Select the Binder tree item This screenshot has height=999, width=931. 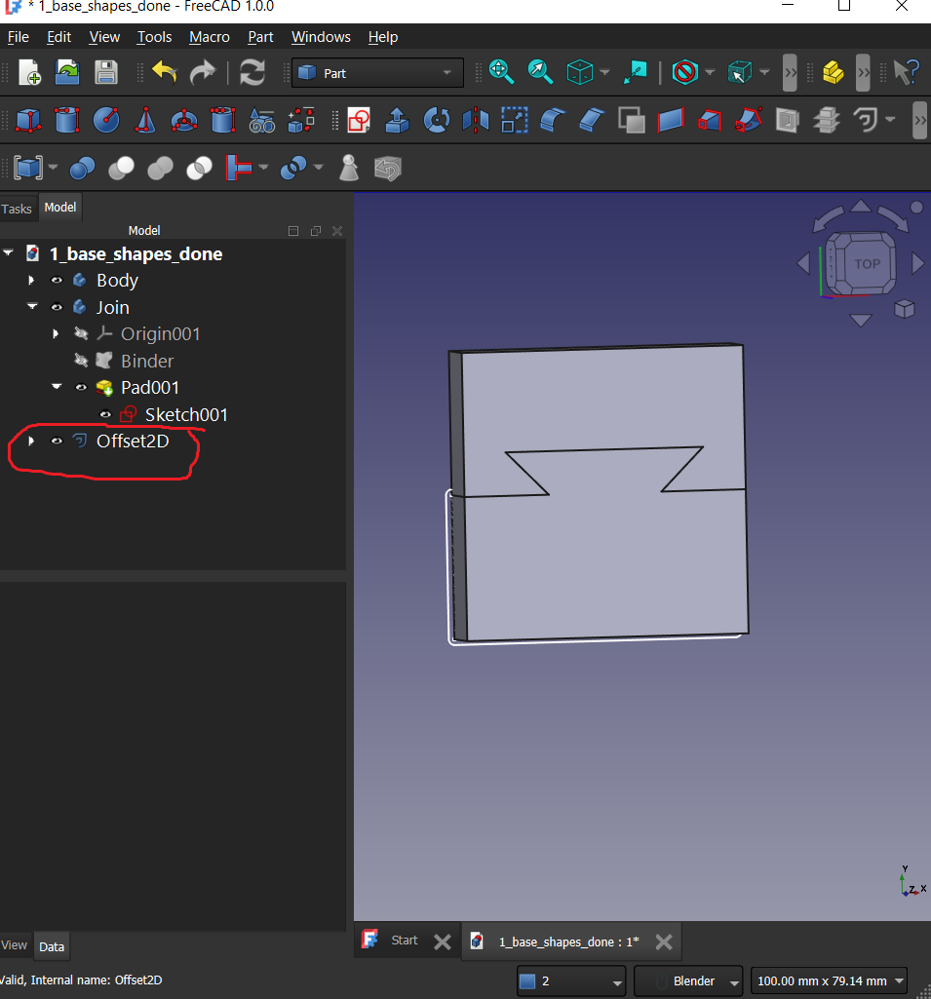(146, 361)
